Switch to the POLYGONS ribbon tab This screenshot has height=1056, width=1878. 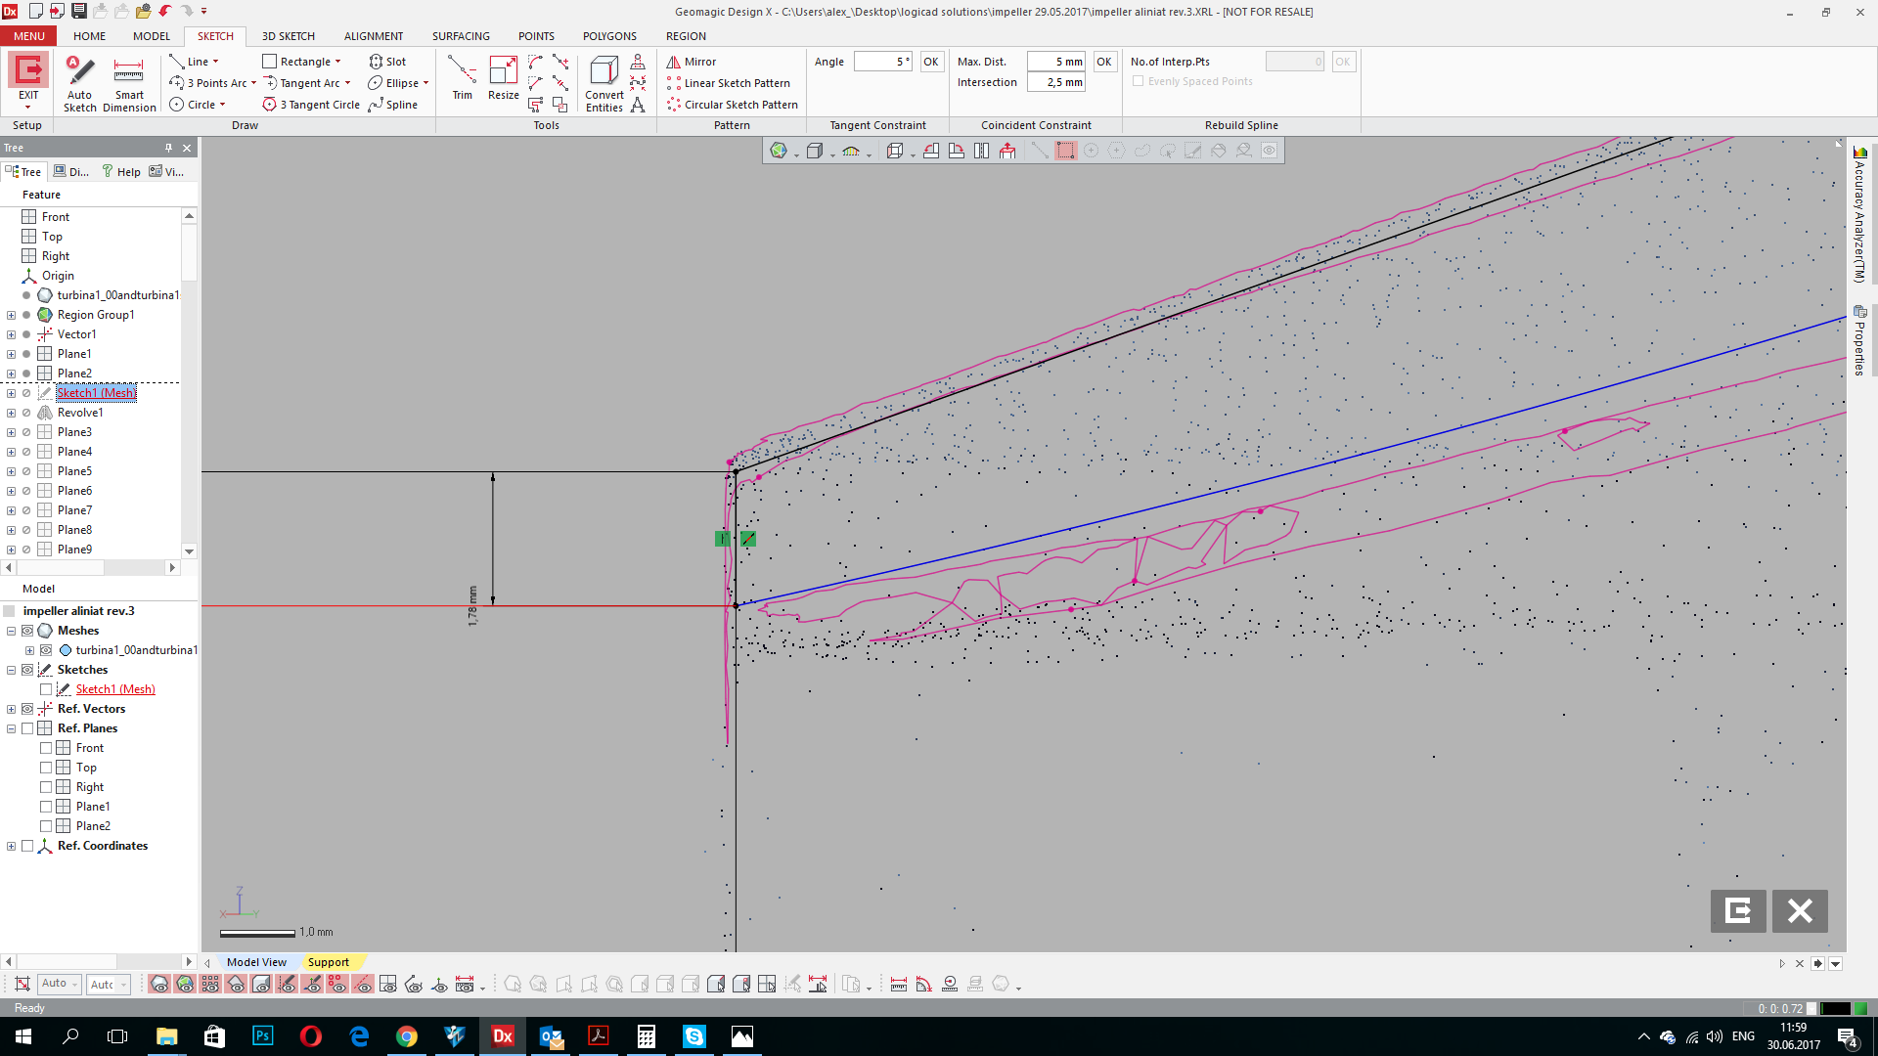click(609, 36)
